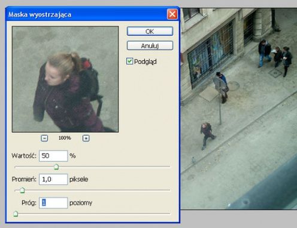Click the Promień slider handle
The image size is (297, 228).
click(22, 190)
